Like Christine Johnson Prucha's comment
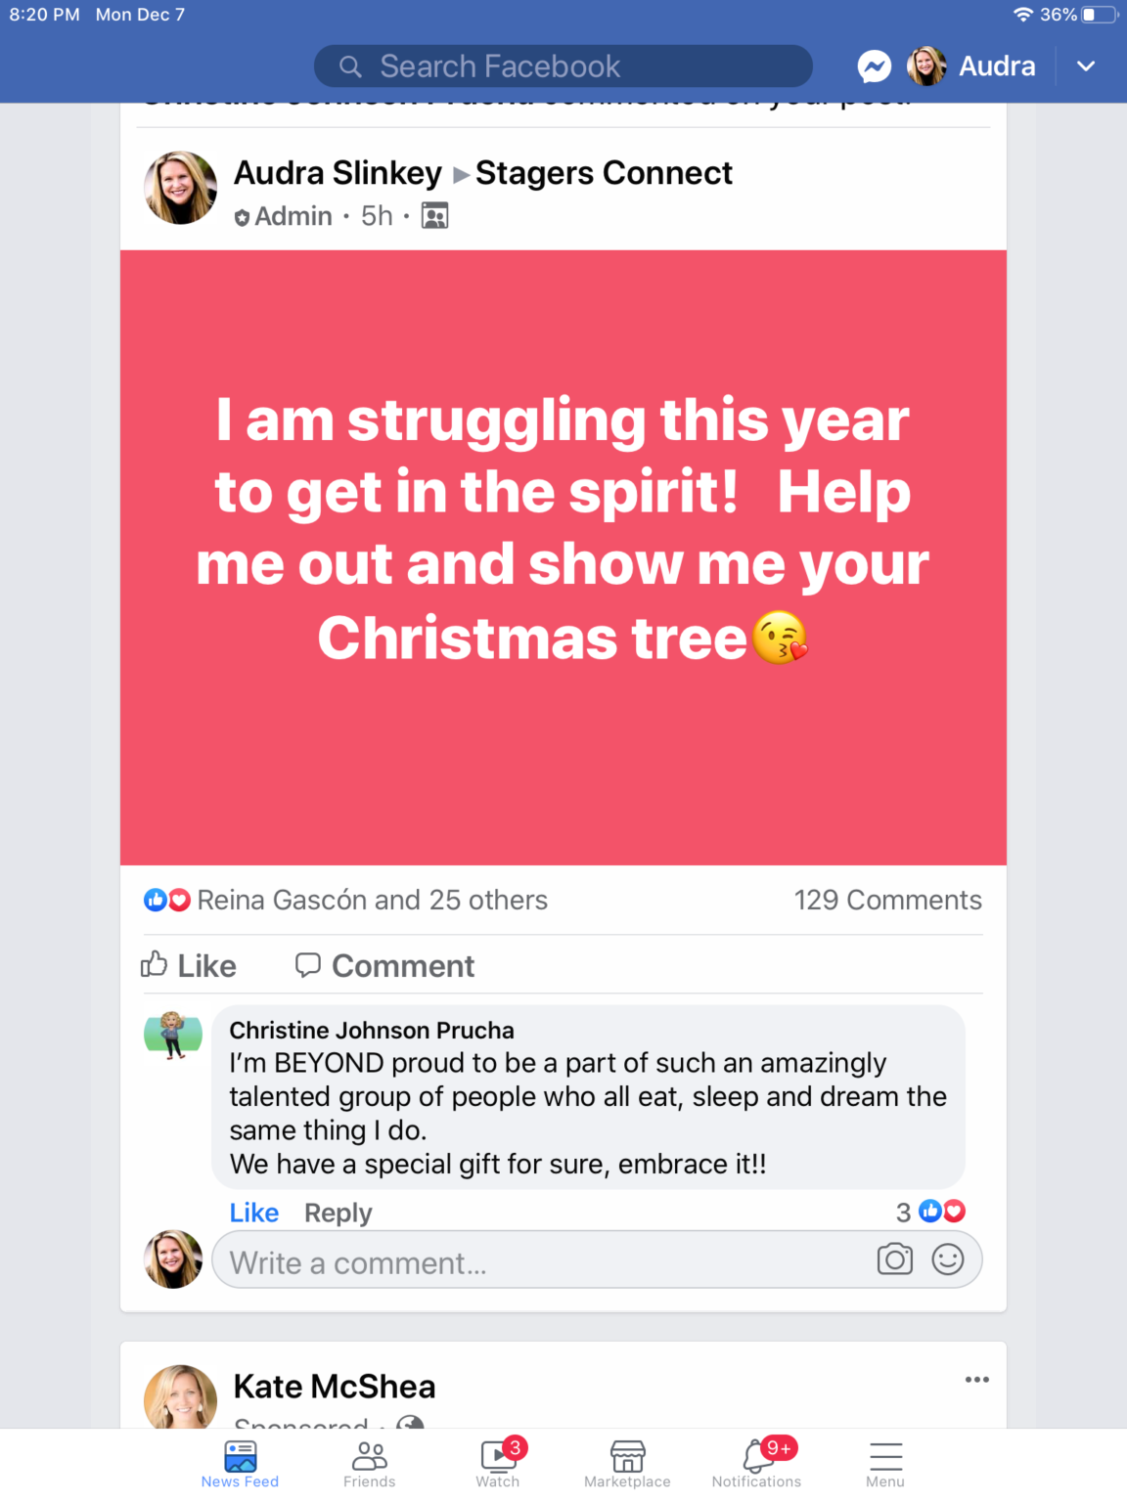 click(x=253, y=1213)
